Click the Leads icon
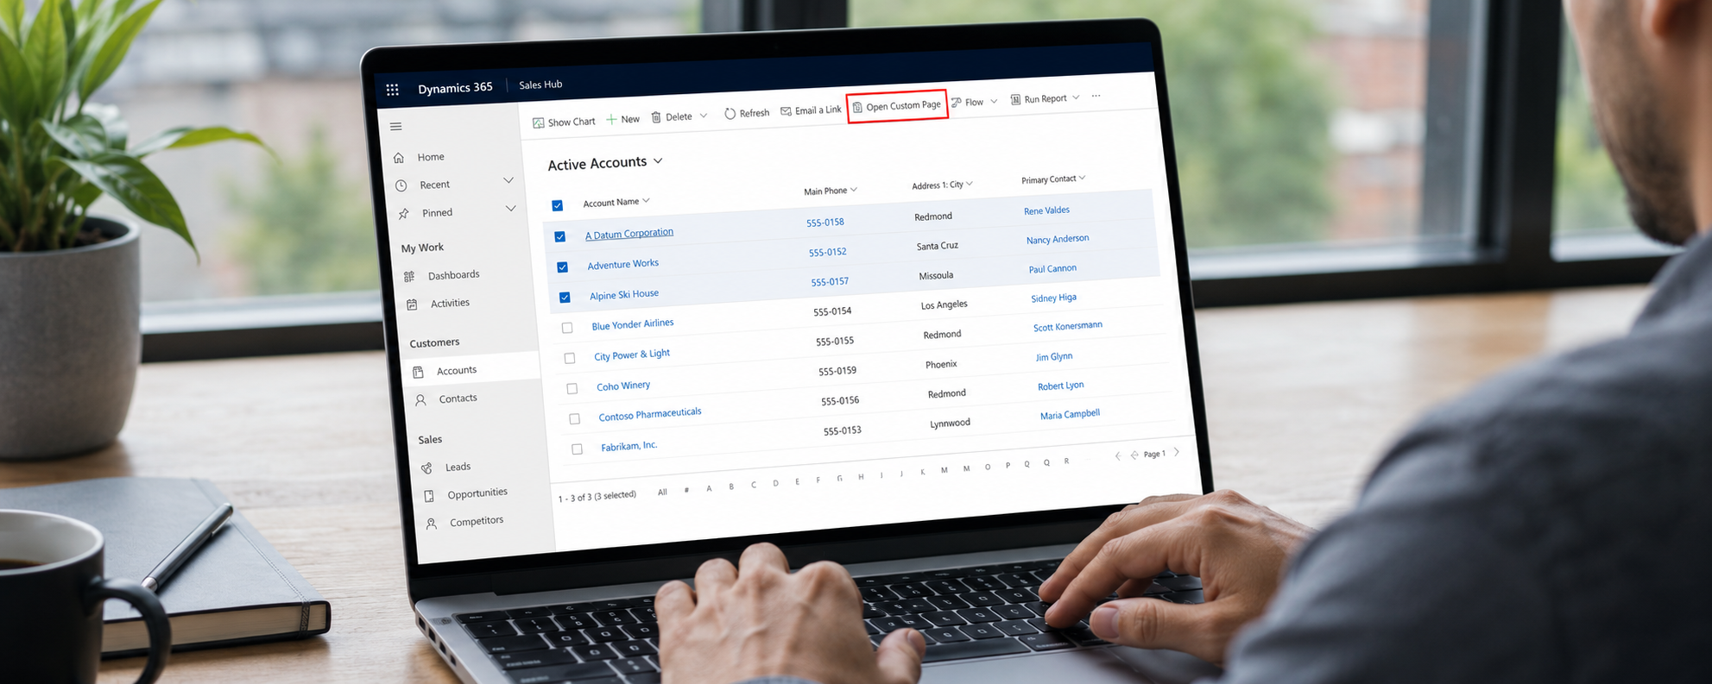This screenshot has height=684, width=1712. (x=426, y=468)
